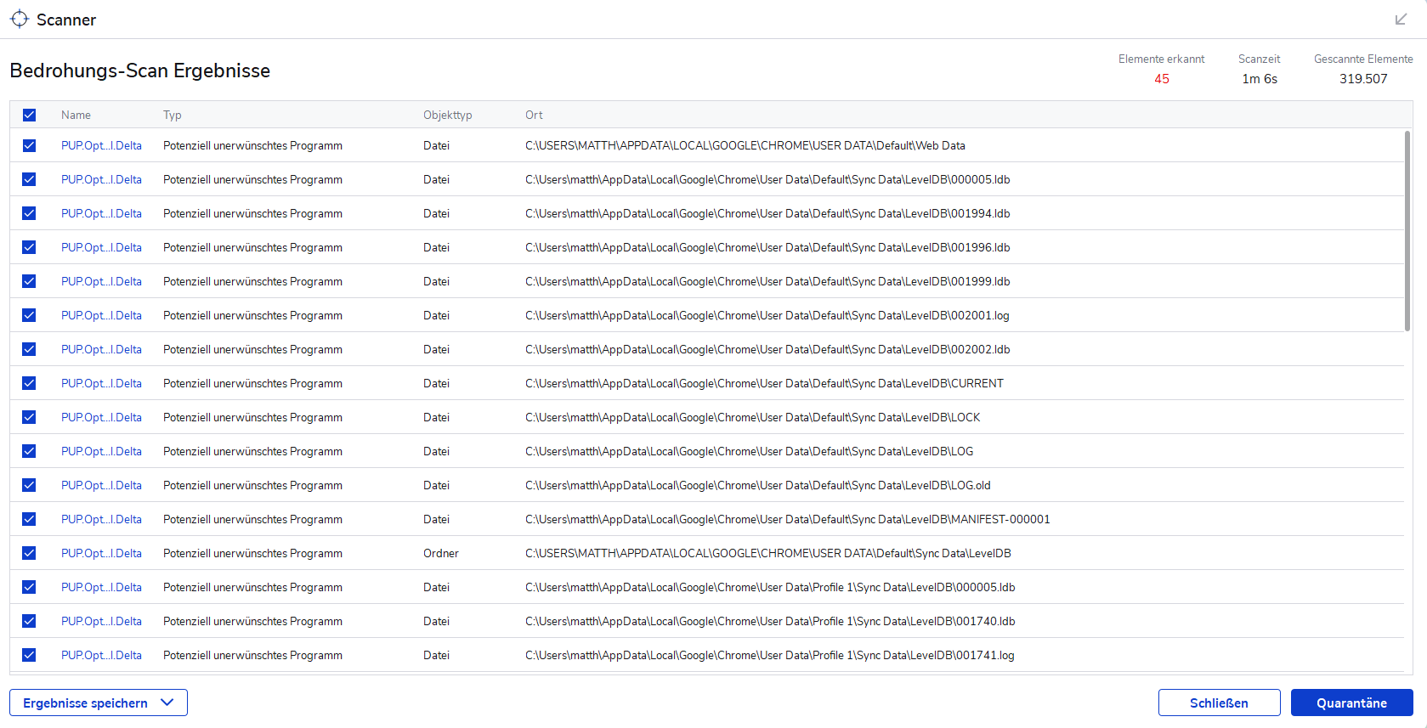Collapse the scanner window with arrow icon

pos(1402,20)
